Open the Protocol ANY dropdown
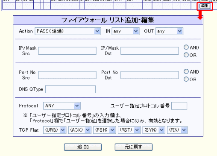217x156 pixels. pyautogui.click(x=62, y=106)
